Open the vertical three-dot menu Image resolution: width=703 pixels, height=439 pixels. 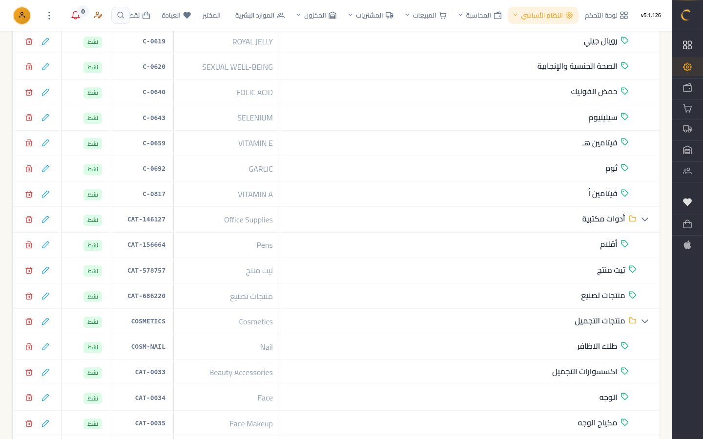pyautogui.click(x=49, y=15)
